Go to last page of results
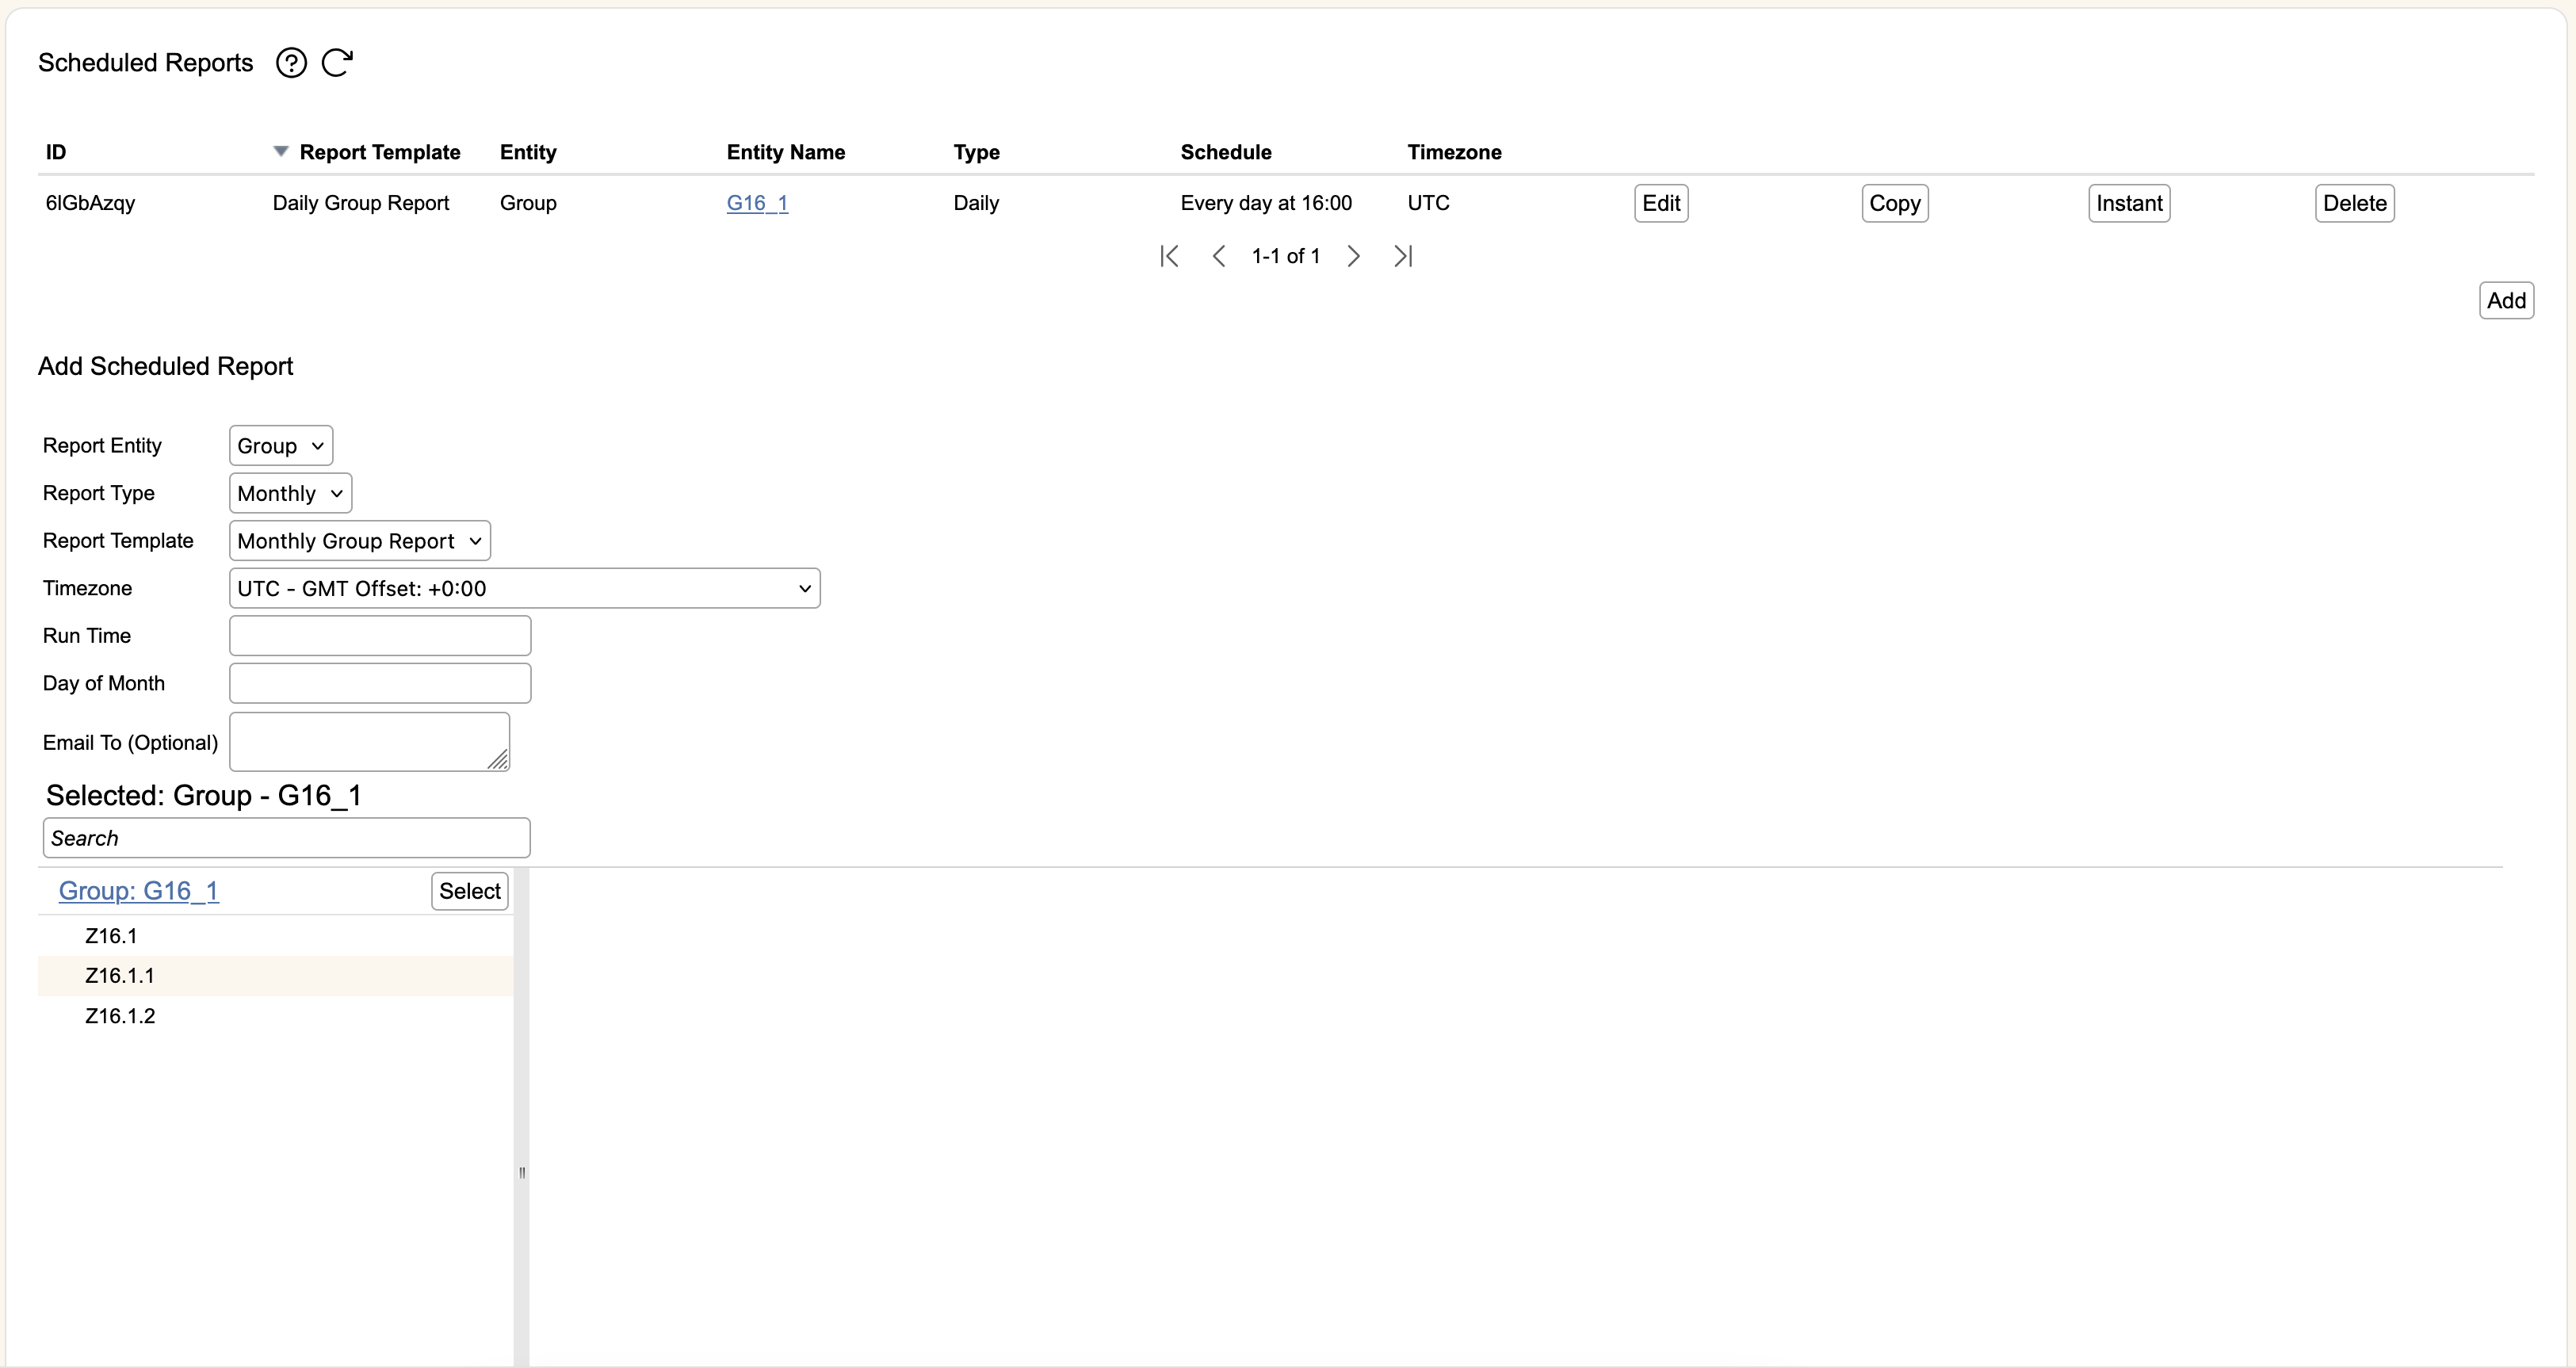2576x1368 pixels. click(1403, 256)
